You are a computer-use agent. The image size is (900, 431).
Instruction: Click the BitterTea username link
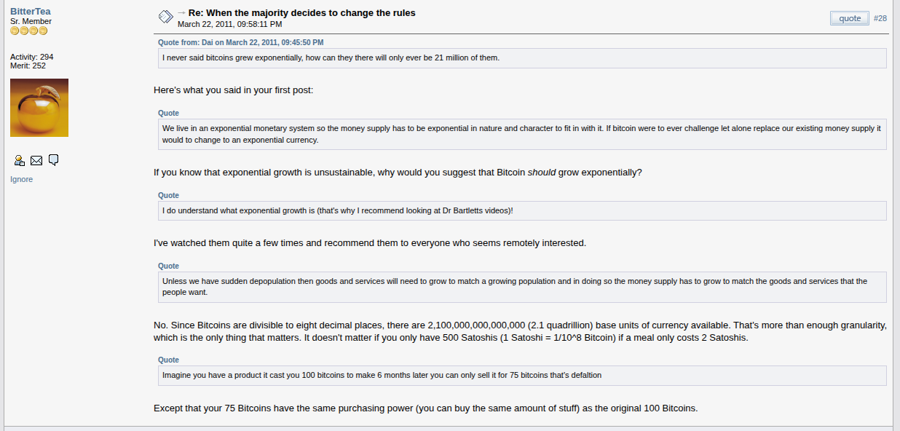(31, 12)
